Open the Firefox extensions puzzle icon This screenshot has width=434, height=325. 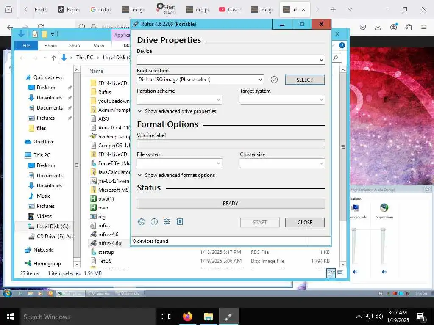coord(409,27)
